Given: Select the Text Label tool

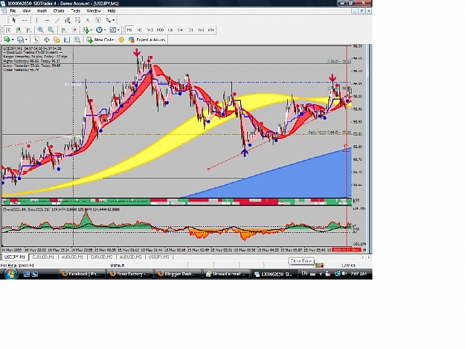Looking at the screenshot, I should 98,20.
